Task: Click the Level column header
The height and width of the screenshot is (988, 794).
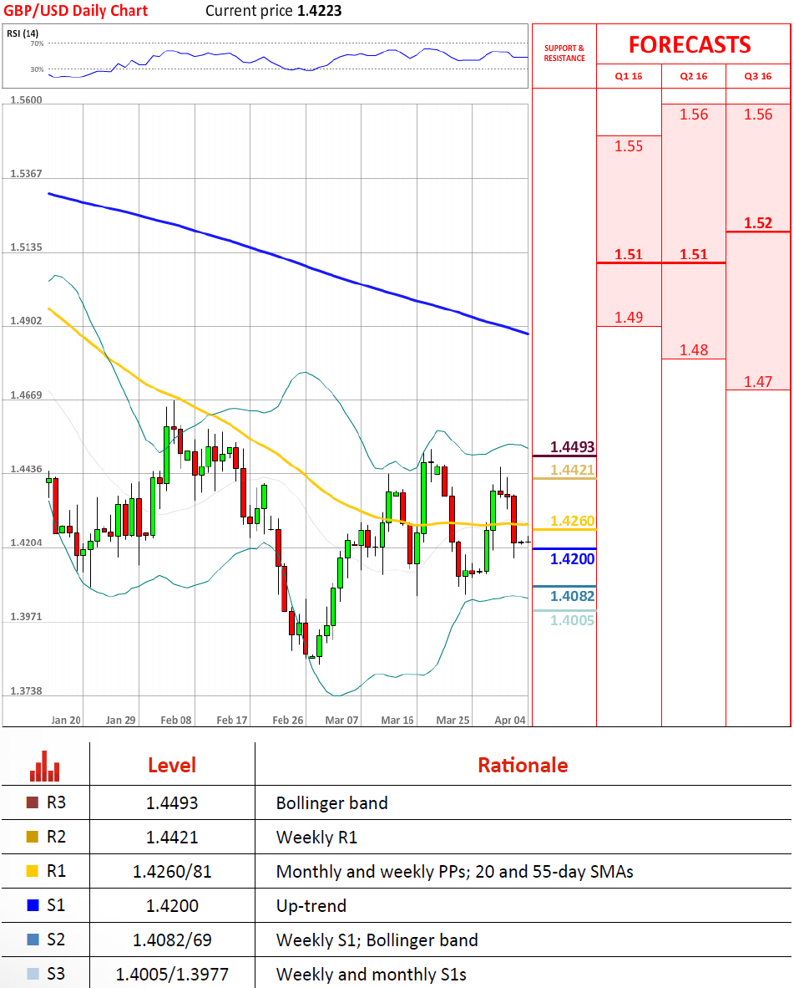Action: pos(172,765)
